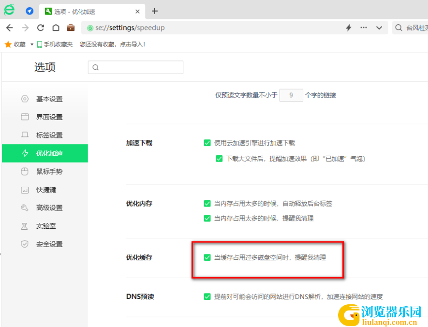Click the 收藏 favorites star icon
Screen dimensions: 428x327
(x=8, y=44)
